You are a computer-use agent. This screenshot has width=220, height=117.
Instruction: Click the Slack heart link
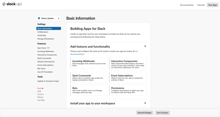point(40,88)
